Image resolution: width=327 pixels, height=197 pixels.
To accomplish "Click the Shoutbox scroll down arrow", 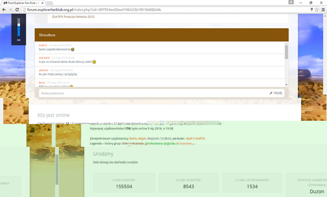I will tap(287, 85).
